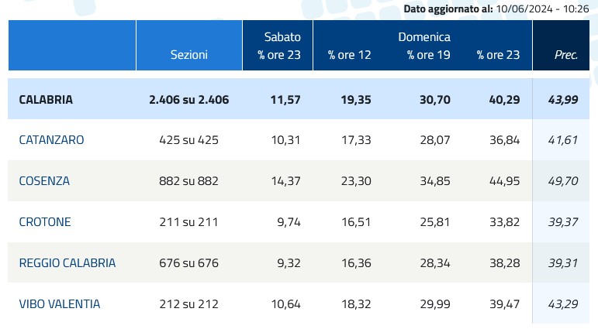Select Cosenza's 49,70 previous turnout value
This screenshot has height=329, width=598.
tap(562, 181)
